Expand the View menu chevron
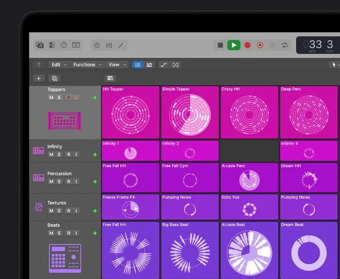The width and height of the screenshot is (340, 279). (125, 65)
